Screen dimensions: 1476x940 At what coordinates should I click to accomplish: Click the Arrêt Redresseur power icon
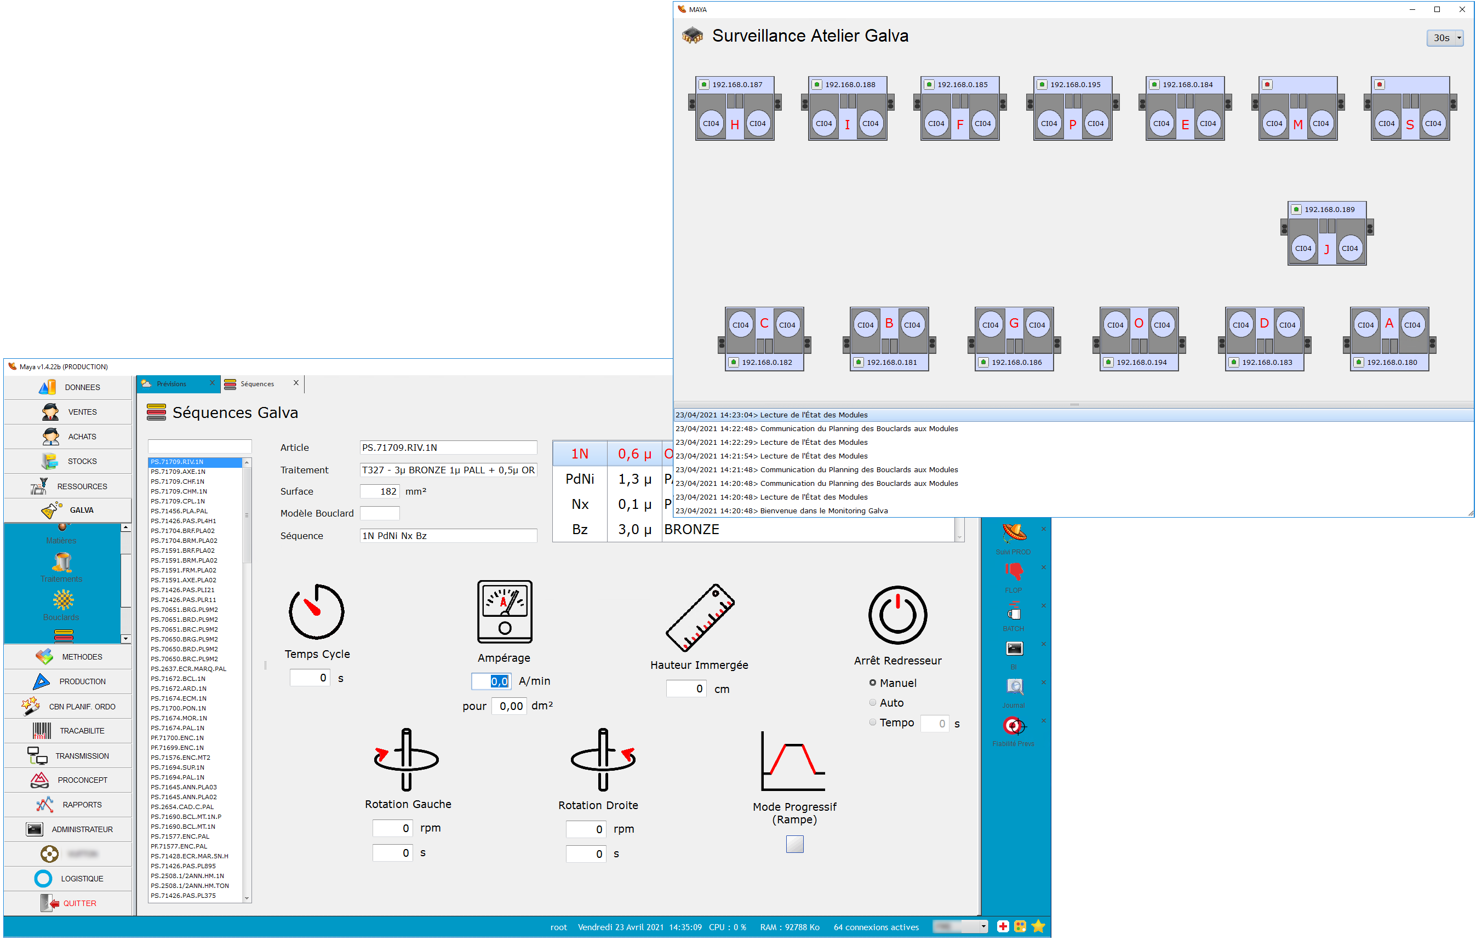pos(897,615)
